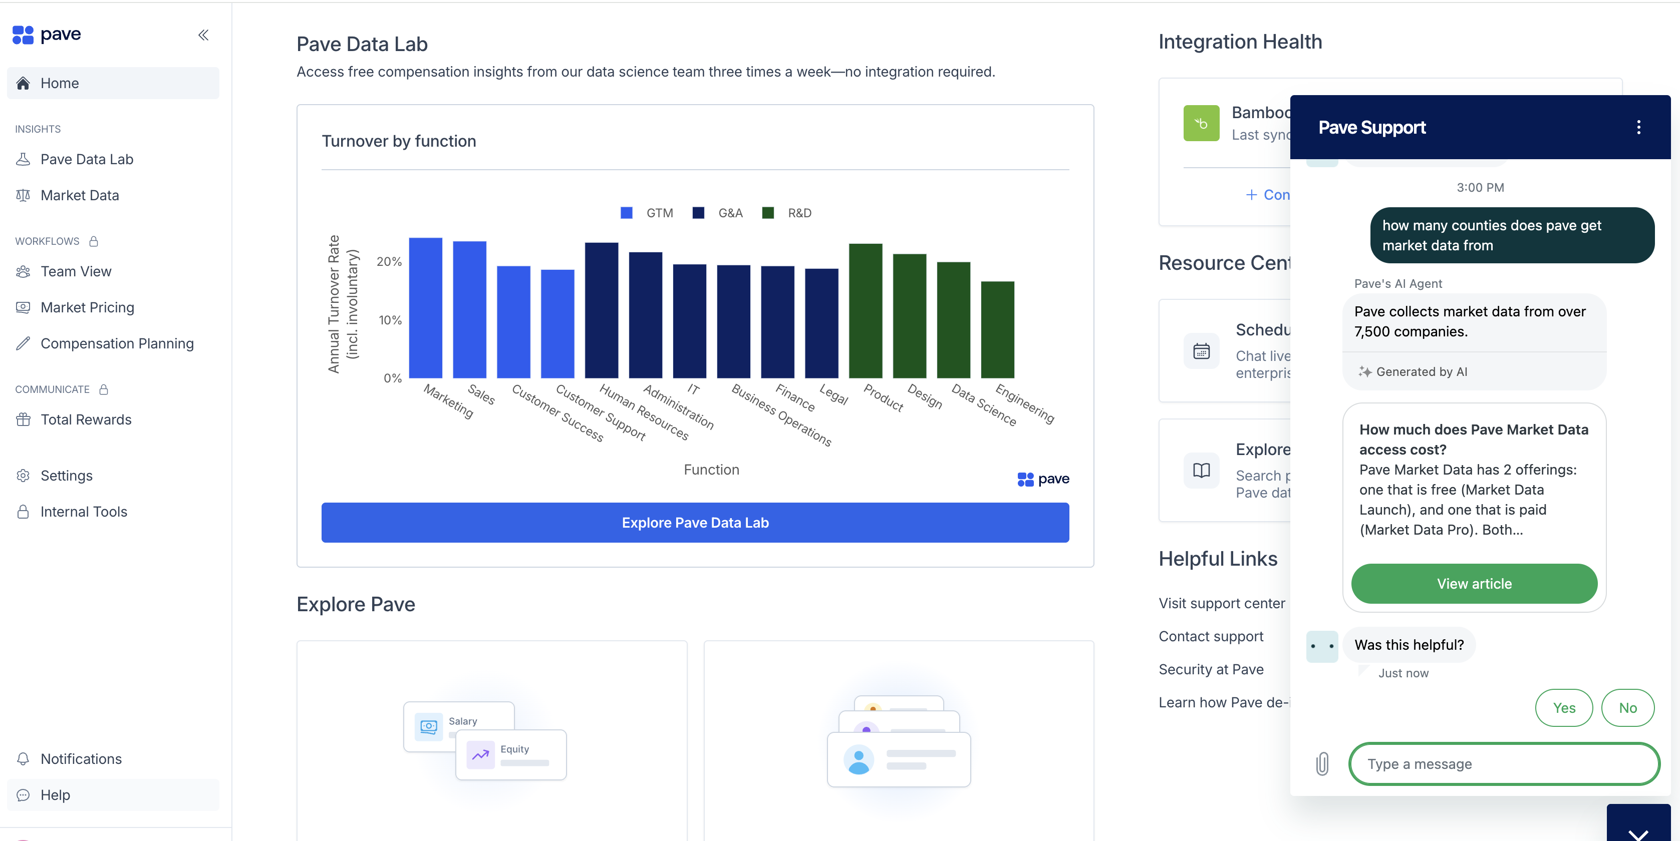This screenshot has width=1680, height=841.
Task: Click the profile cards illustration
Action: (899, 741)
